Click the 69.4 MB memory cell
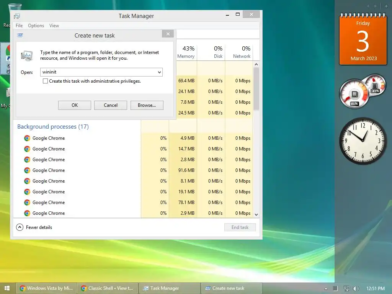 [x=186, y=81]
